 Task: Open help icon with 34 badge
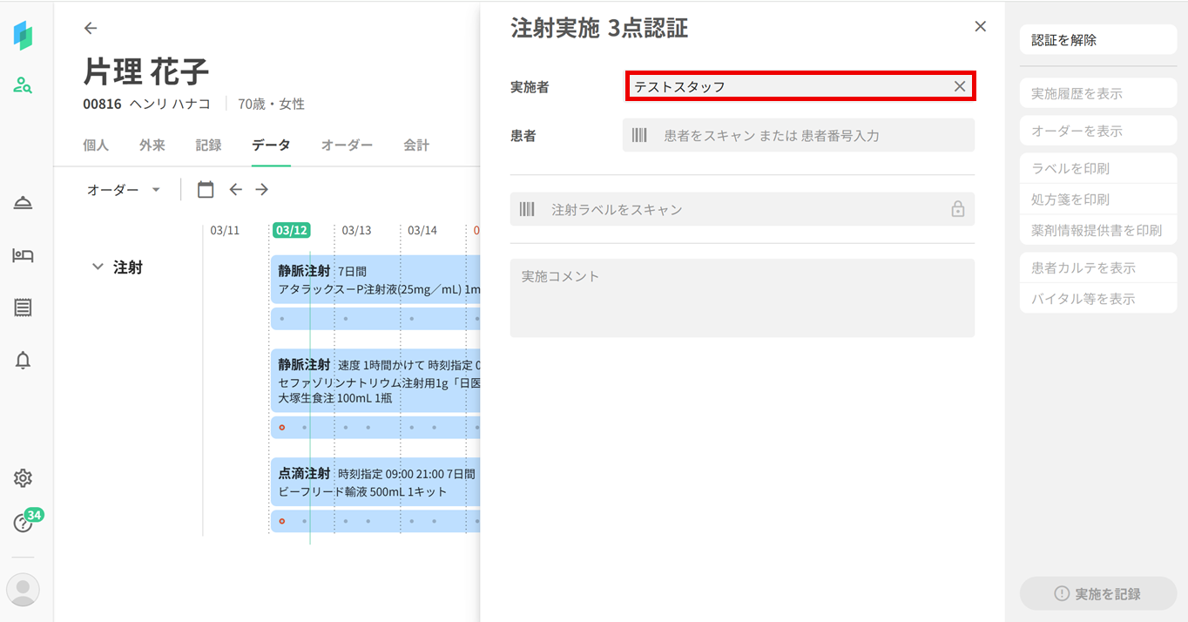(24, 523)
